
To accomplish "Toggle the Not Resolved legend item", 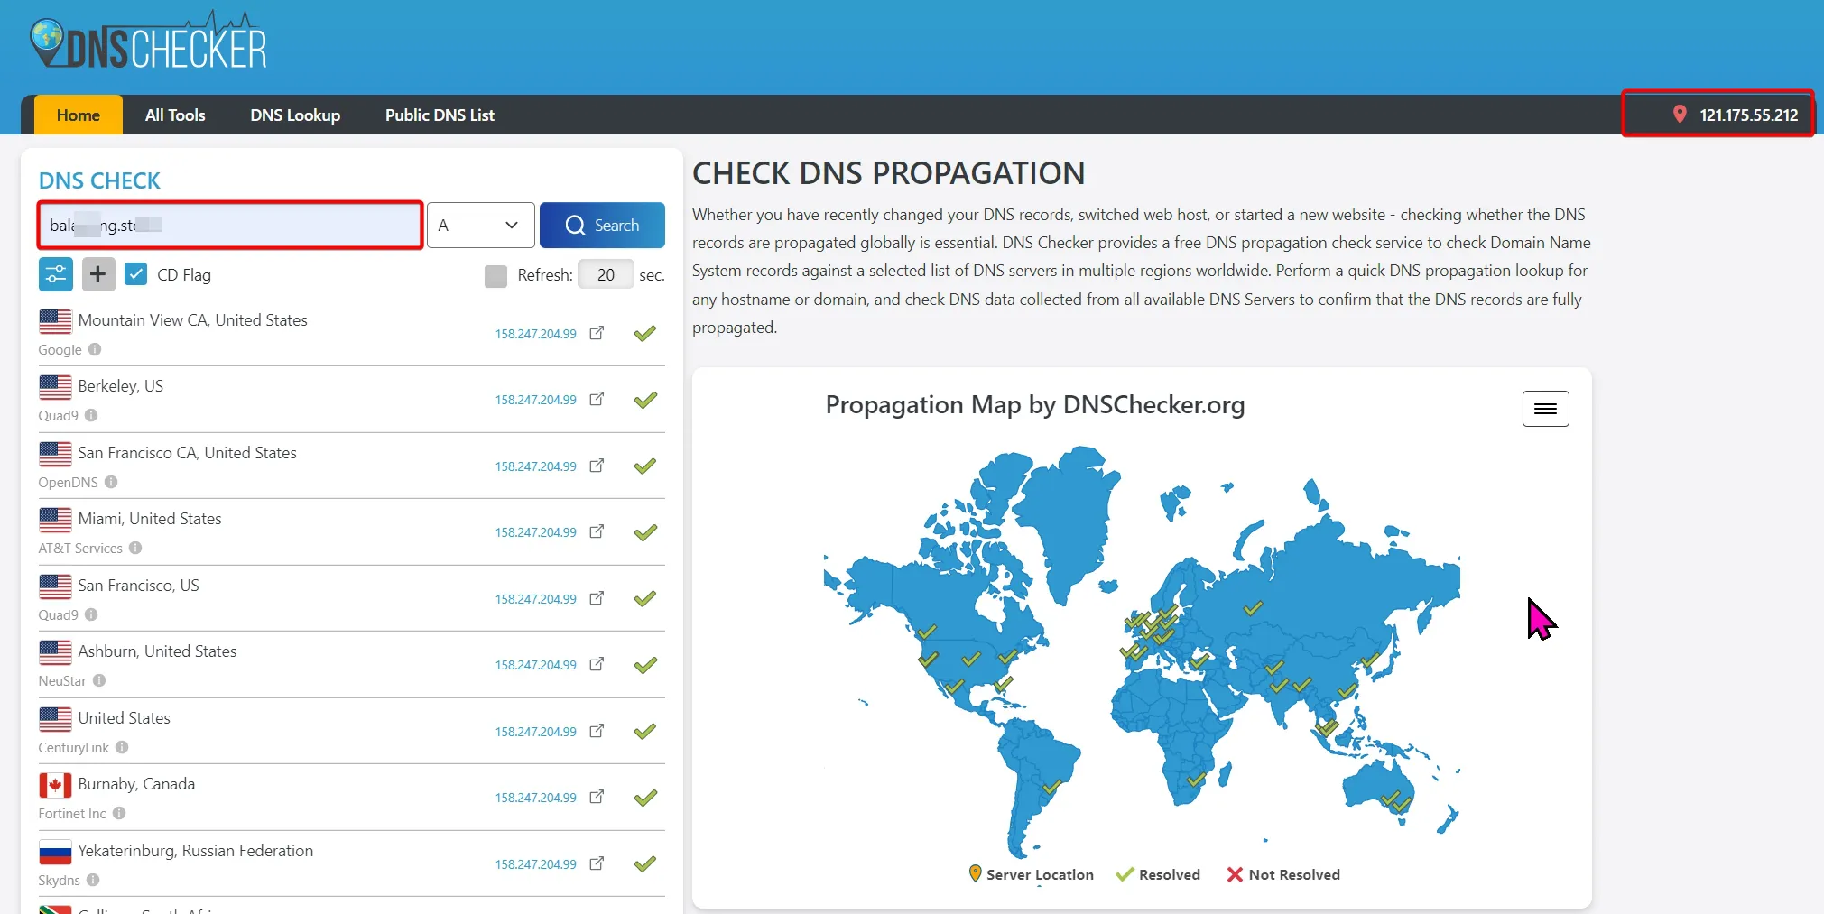I will coord(1283,874).
